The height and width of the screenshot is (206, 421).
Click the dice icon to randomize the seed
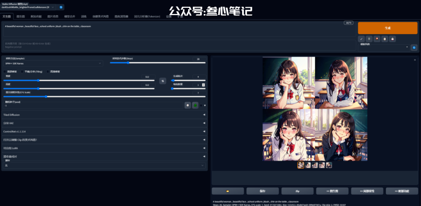[x=188, y=106]
